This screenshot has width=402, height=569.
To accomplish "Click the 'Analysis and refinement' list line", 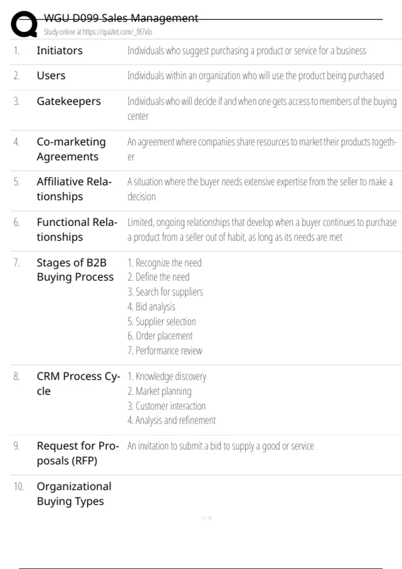I will pyautogui.click(x=172, y=420).
